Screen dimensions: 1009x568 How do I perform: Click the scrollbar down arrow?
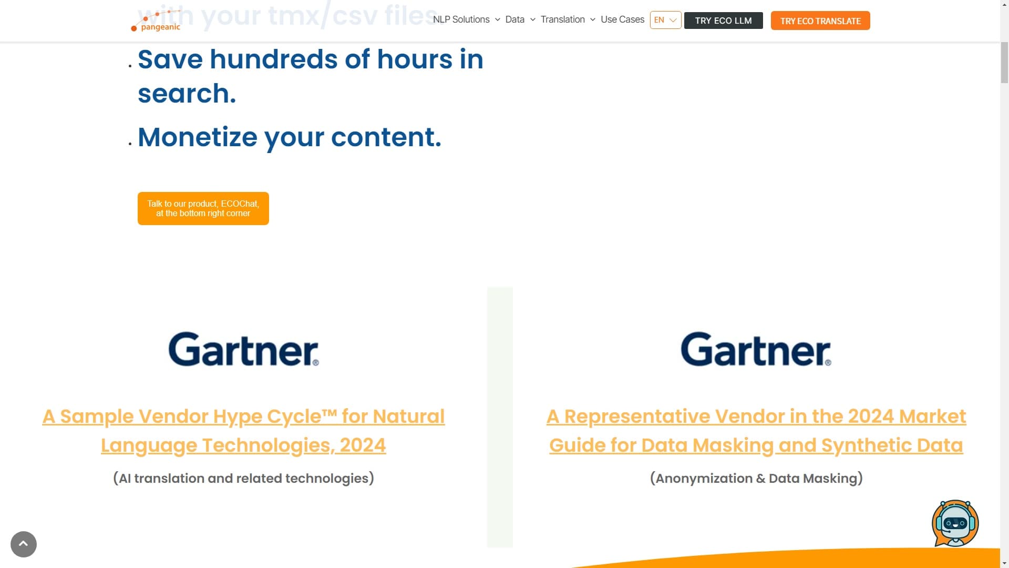[1004, 563]
